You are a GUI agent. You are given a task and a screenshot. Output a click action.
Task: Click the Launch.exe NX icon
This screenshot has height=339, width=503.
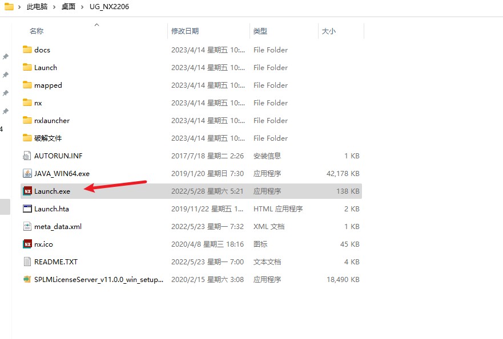(x=27, y=191)
